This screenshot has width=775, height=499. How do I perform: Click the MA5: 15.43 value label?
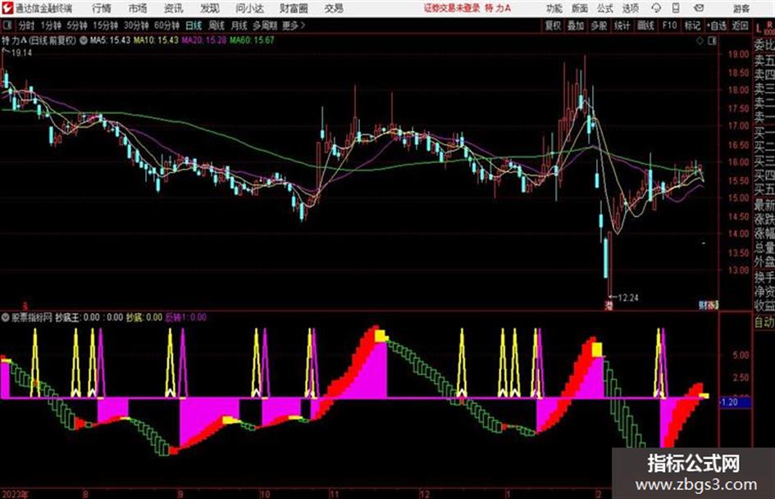click(x=110, y=40)
